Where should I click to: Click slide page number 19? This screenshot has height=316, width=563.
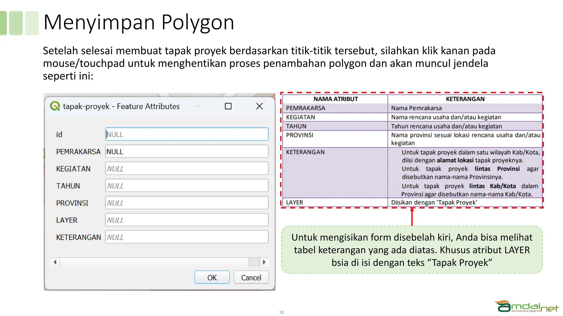(281, 312)
